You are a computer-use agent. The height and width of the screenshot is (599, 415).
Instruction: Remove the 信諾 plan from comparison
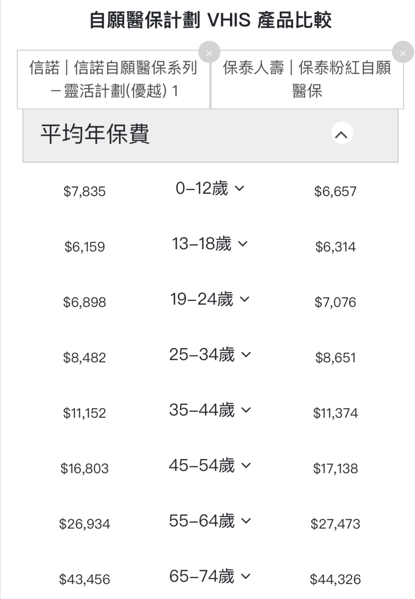(209, 53)
